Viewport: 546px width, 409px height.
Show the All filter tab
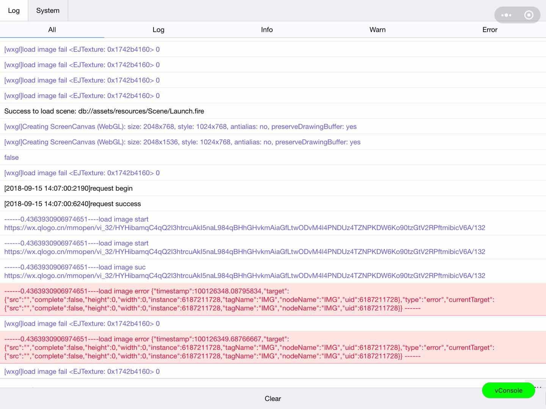coord(52,30)
